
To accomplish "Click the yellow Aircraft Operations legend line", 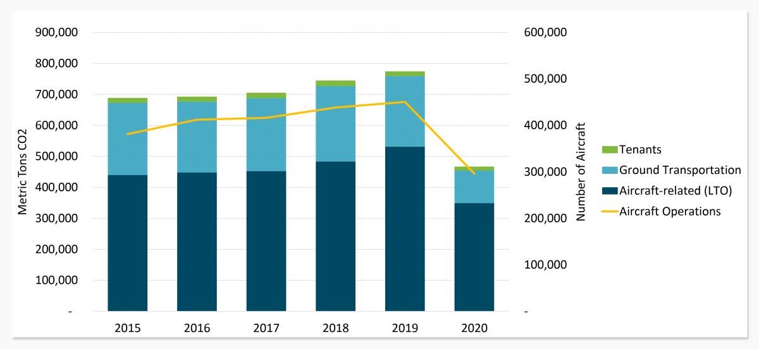I will point(610,212).
